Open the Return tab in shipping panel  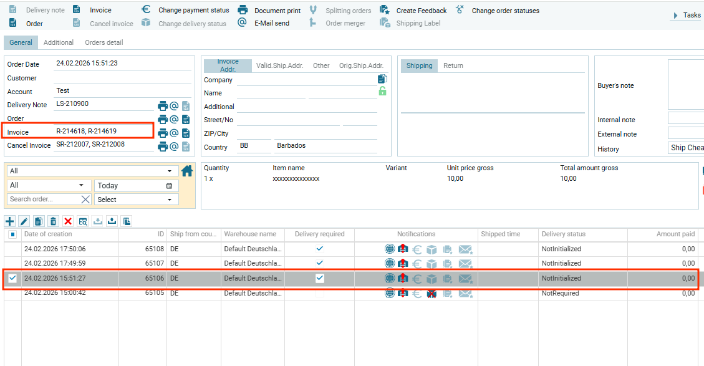[453, 65]
